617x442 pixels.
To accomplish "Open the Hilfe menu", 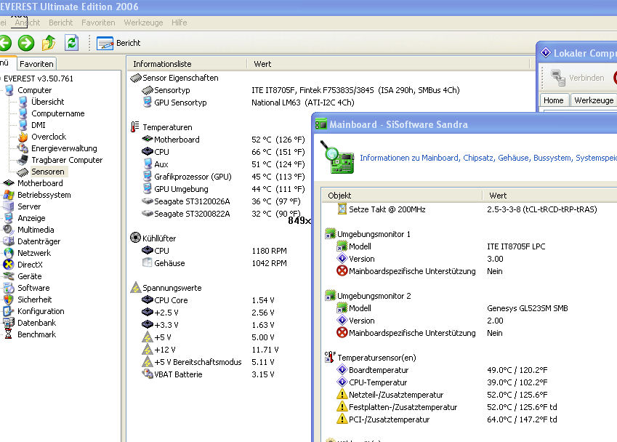I will [x=179, y=23].
